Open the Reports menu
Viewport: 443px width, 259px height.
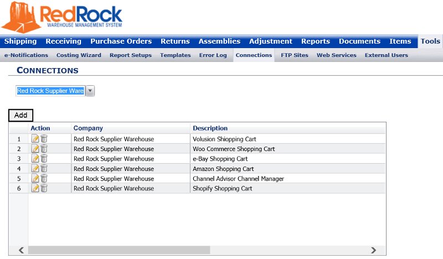(315, 42)
